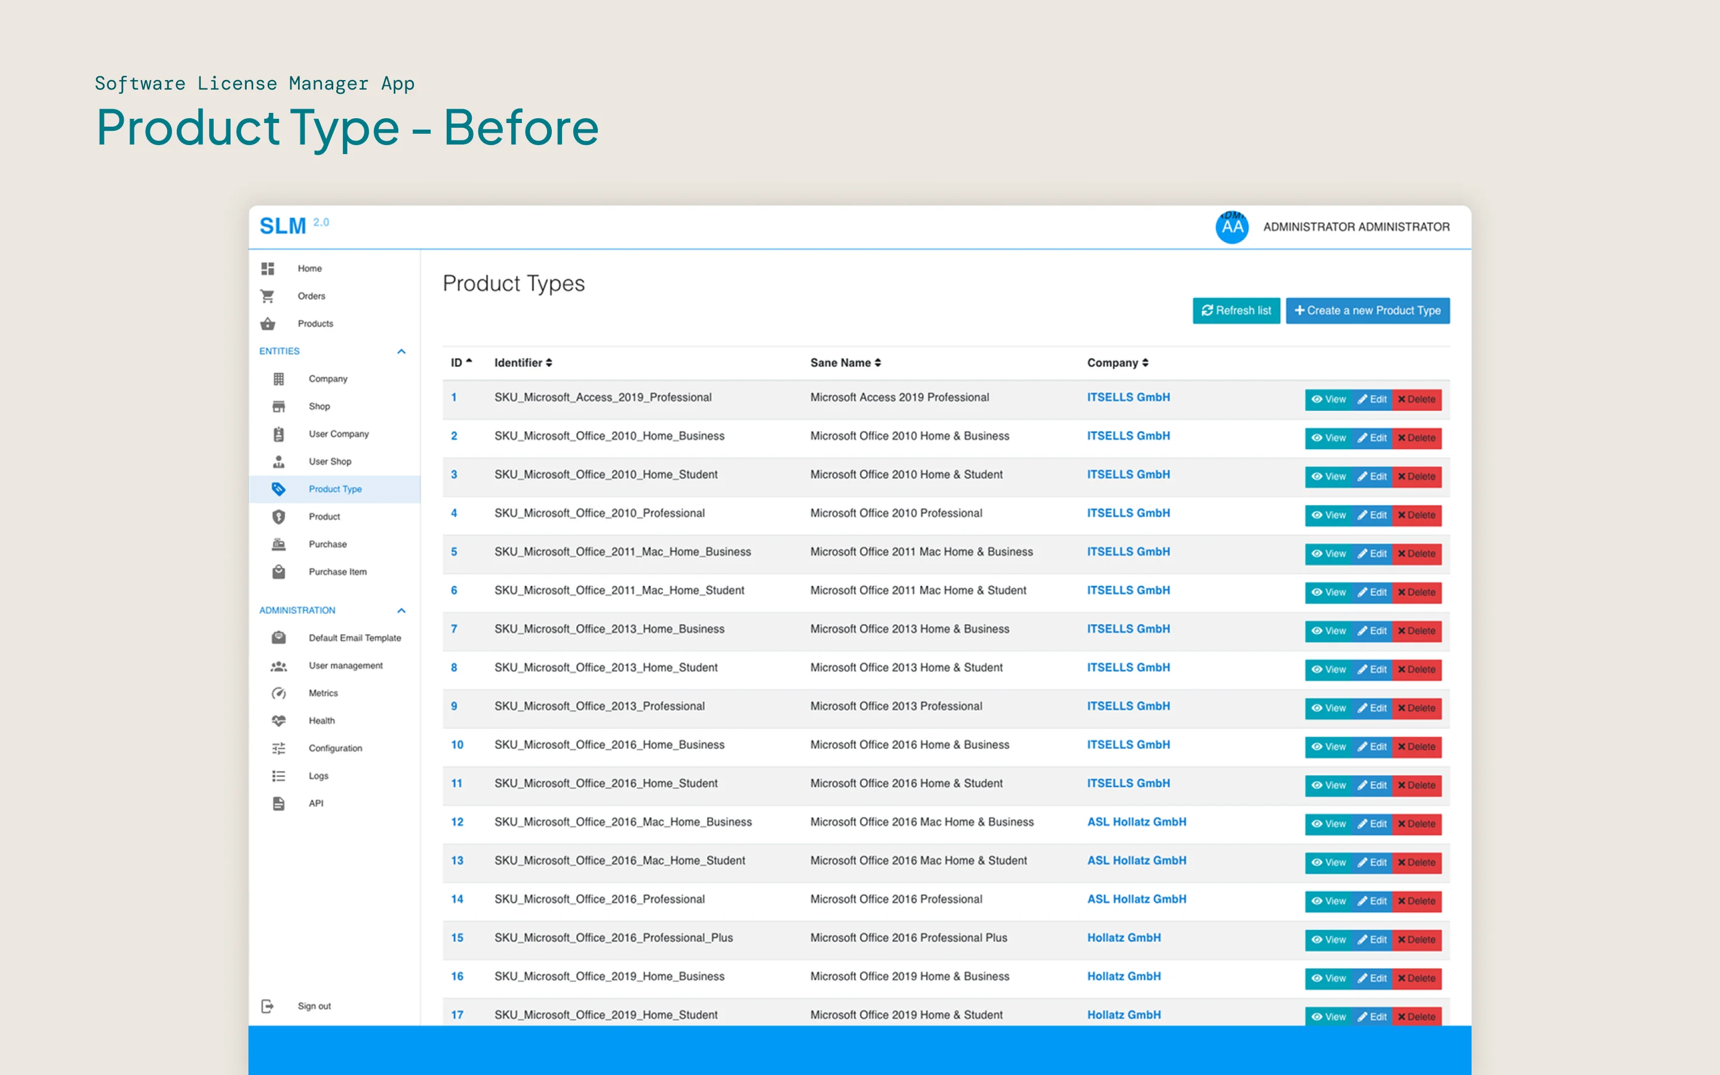The image size is (1720, 1075).
Task: Delete the Microsoft Office 2019 Home & Business row
Action: (x=1417, y=979)
